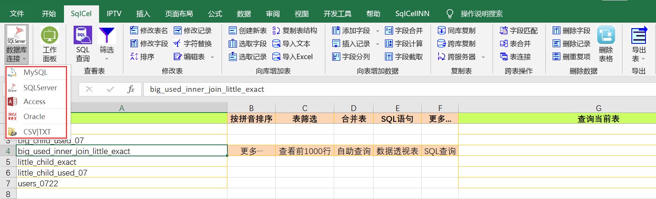The width and height of the screenshot is (656, 199).
Task: Click 字段分列 split field
Action: coord(351,56)
